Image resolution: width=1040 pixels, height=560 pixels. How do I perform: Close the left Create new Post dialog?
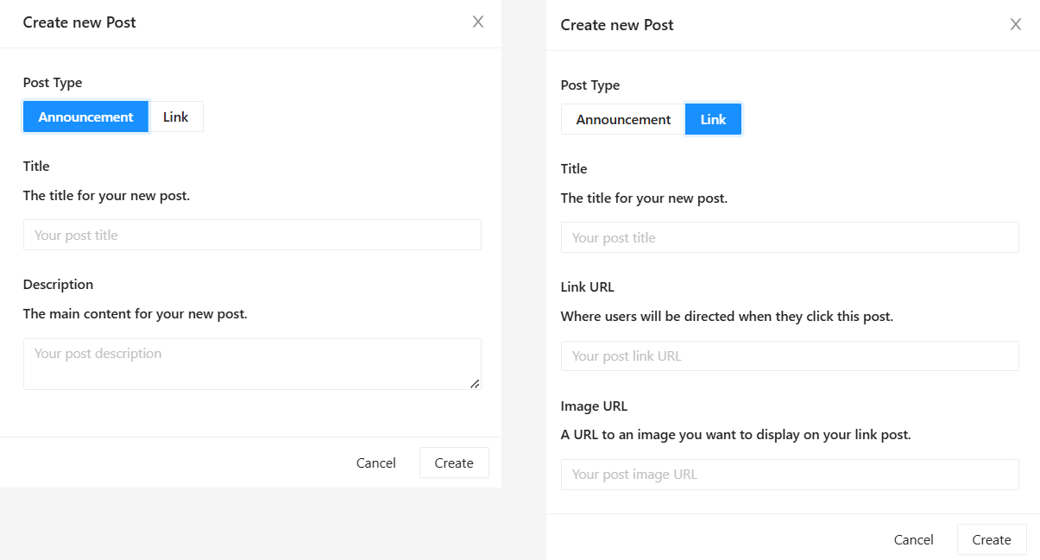point(478,22)
